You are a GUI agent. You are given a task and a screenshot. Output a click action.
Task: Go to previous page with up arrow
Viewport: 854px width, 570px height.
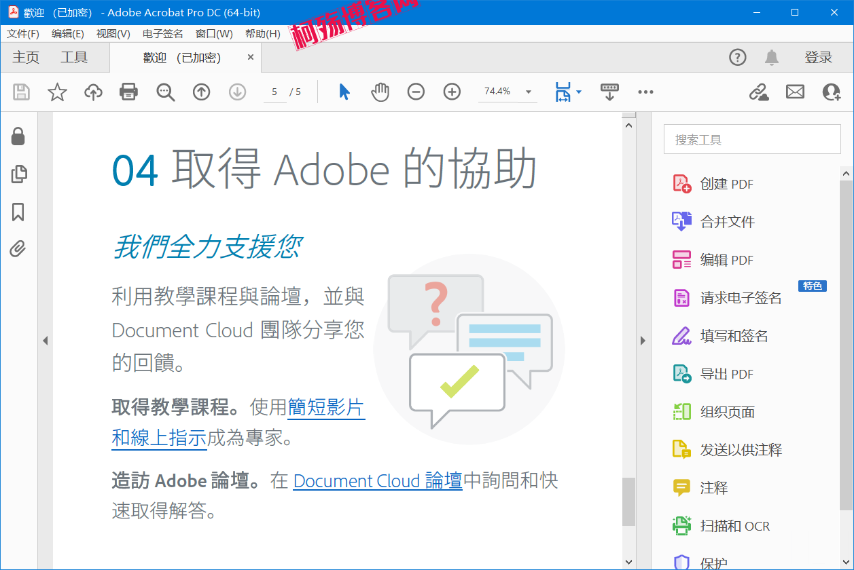pyautogui.click(x=201, y=92)
